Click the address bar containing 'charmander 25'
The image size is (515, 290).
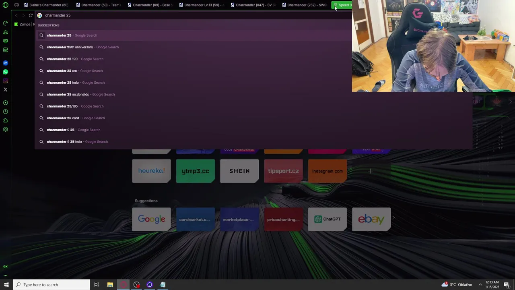[x=193, y=15]
